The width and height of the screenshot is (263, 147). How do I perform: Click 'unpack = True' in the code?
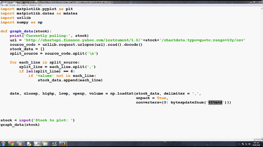pos(151,98)
